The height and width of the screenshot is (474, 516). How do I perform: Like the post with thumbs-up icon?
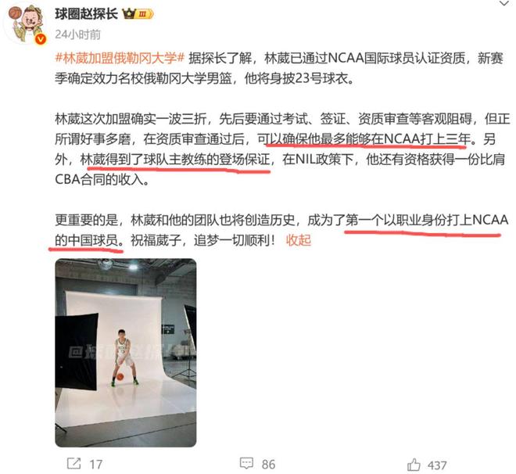pyautogui.click(x=414, y=465)
